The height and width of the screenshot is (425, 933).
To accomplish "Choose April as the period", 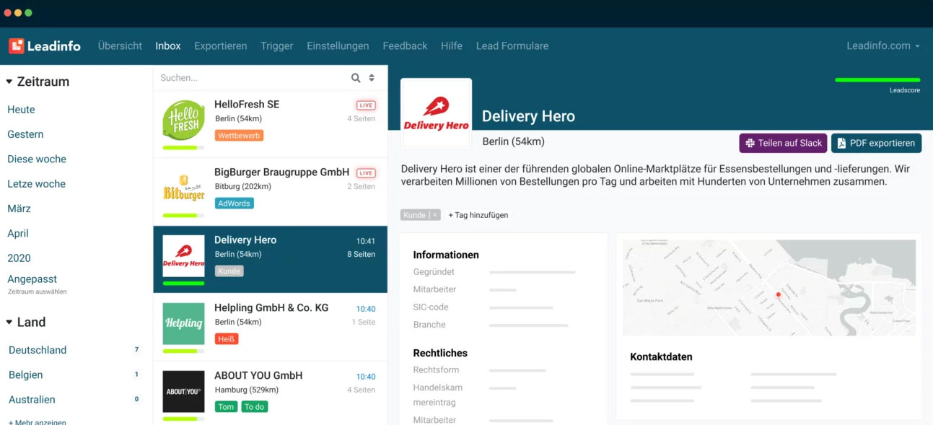I will (18, 233).
